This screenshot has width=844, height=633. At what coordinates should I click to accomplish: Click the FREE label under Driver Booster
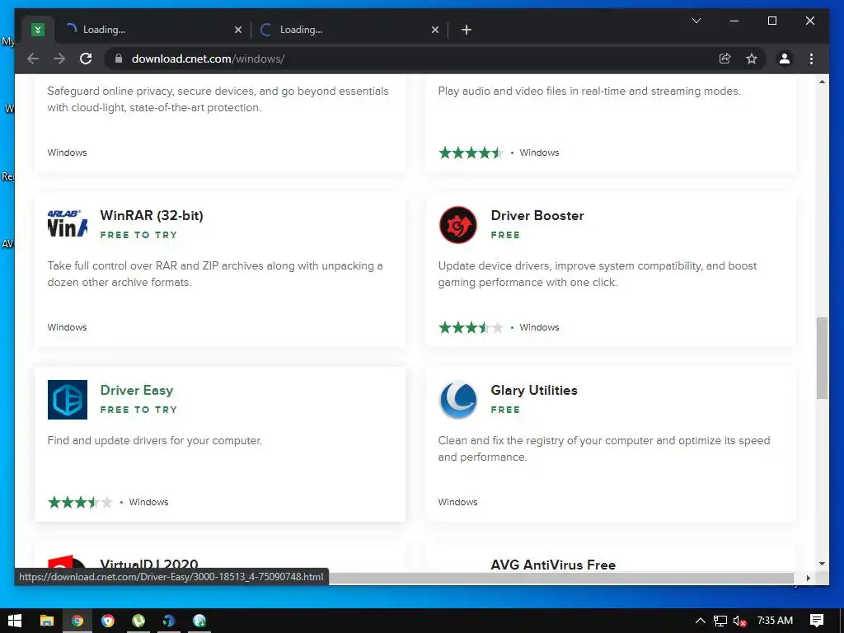505,235
